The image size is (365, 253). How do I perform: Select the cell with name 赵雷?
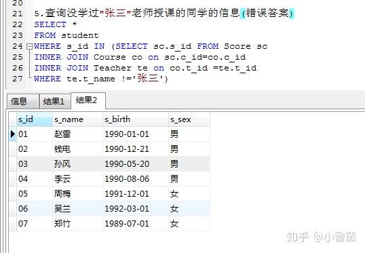coord(77,134)
